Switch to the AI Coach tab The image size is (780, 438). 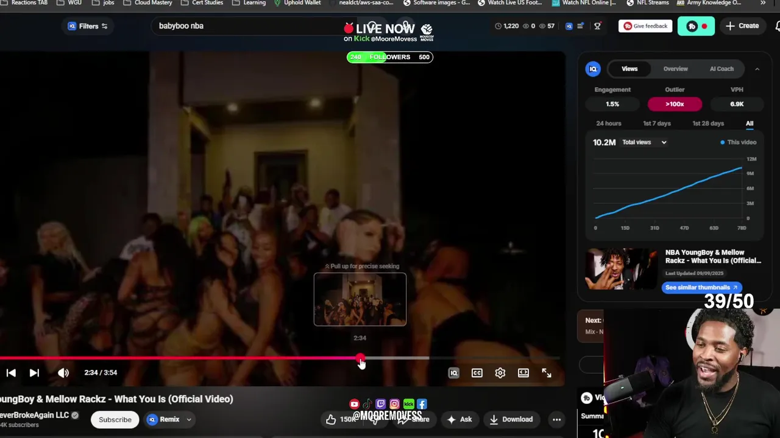coord(721,69)
